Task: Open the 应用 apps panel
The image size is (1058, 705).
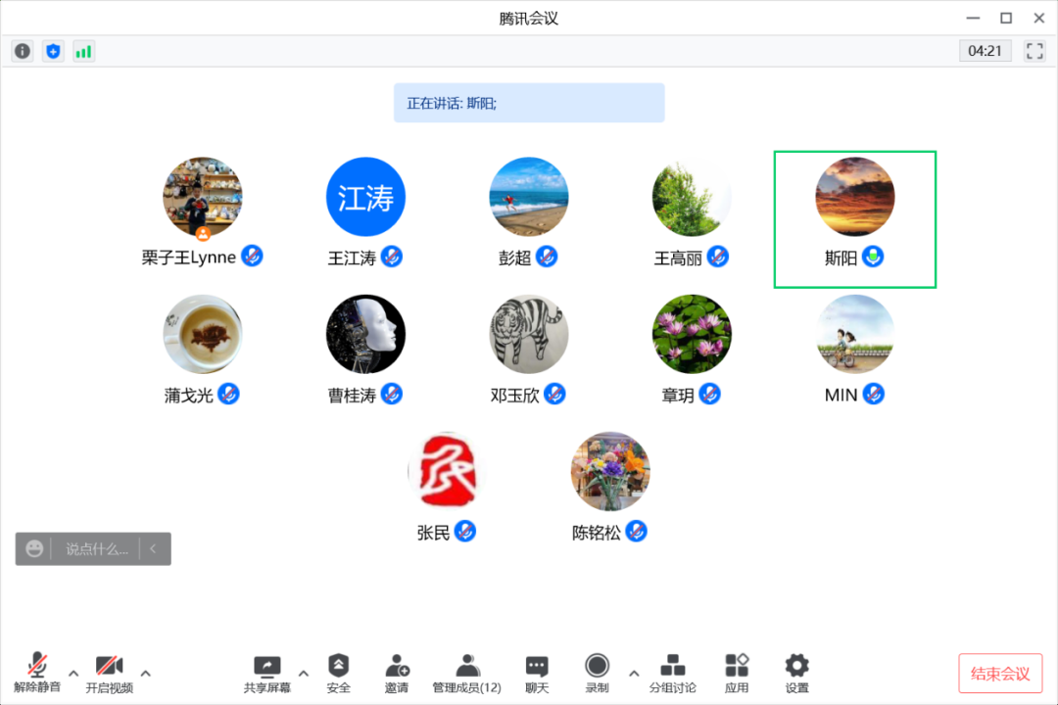Action: [737, 674]
